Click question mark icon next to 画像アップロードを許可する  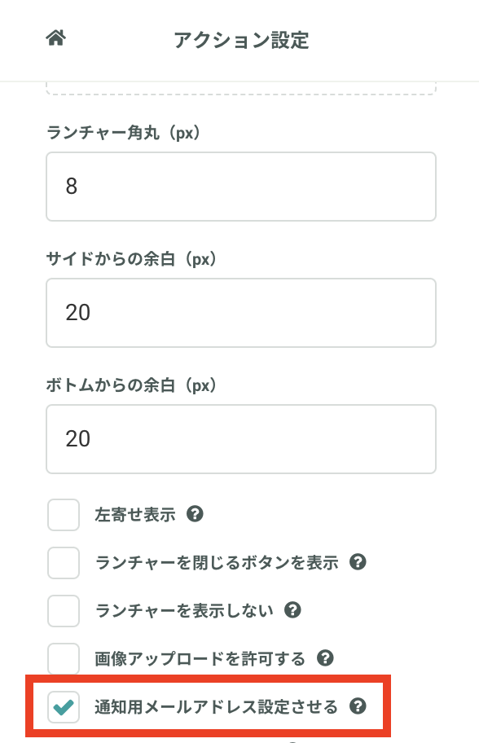tap(325, 658)
